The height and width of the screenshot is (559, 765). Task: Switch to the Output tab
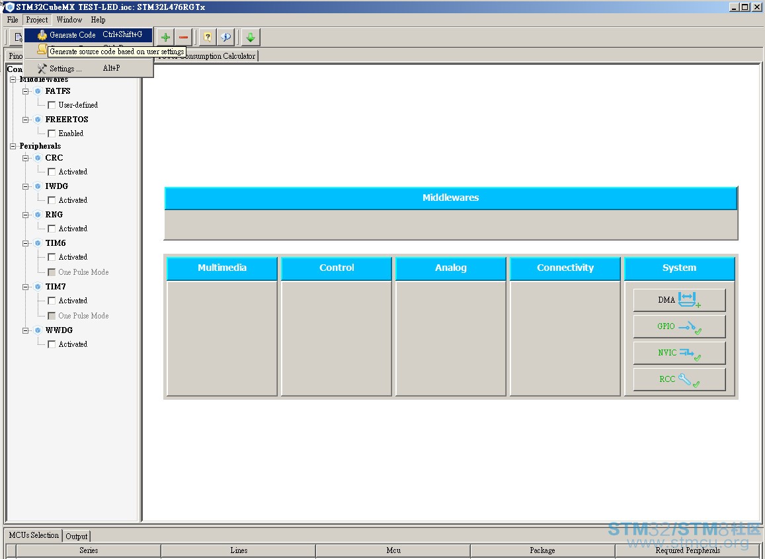point(77,536)
